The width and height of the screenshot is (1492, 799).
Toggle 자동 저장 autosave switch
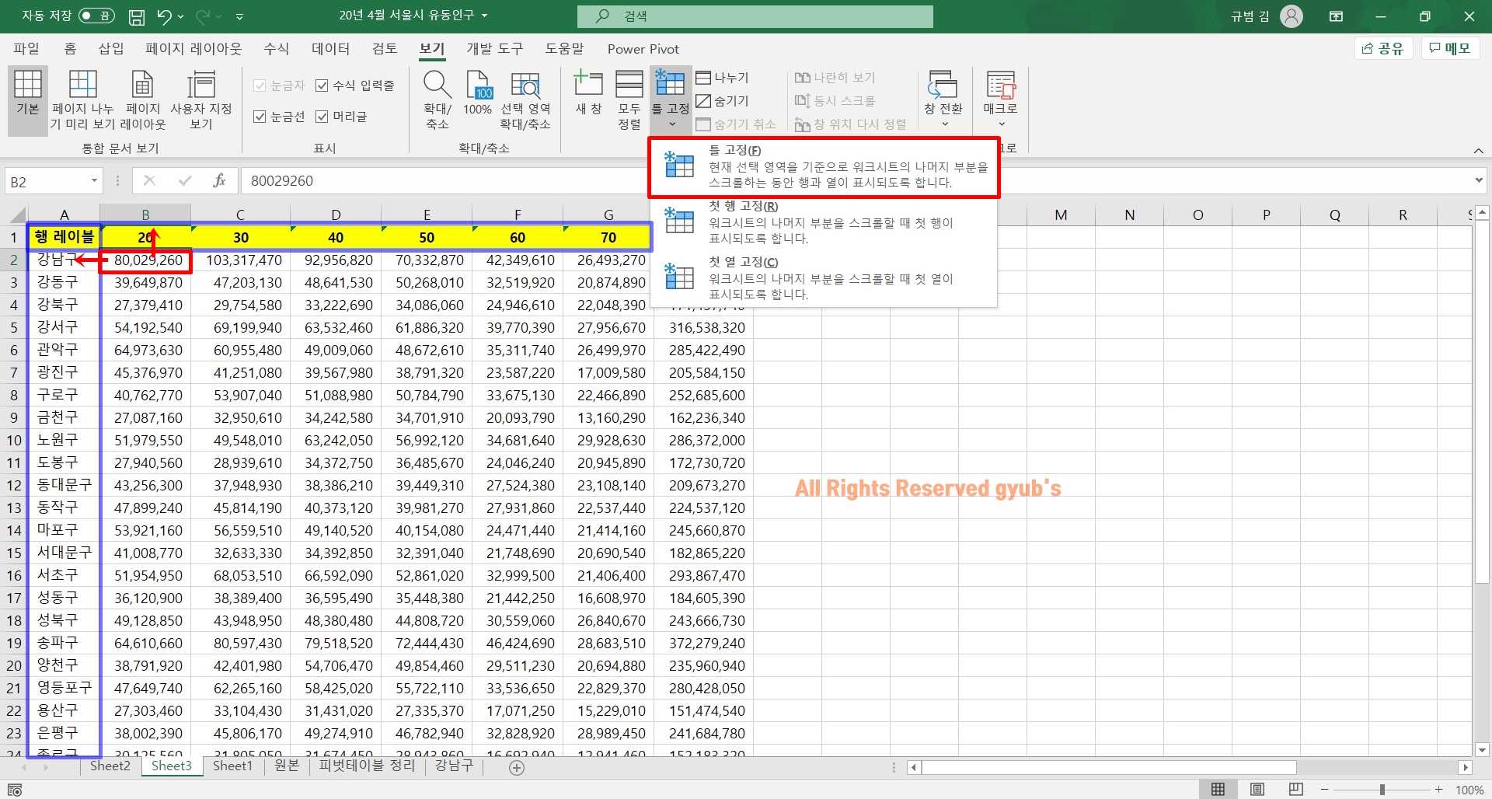96,16
